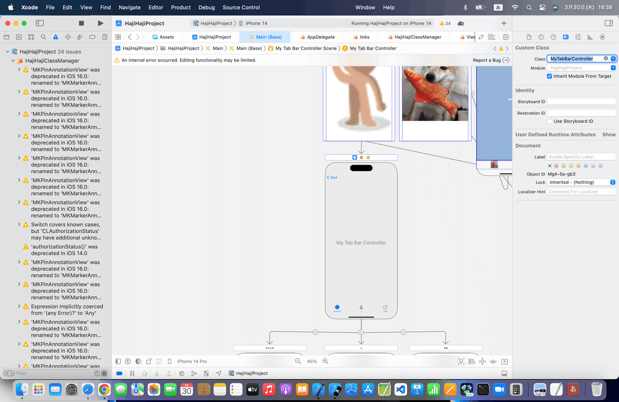
Task: Show the Identity inspector
Action: coord(566,37)
